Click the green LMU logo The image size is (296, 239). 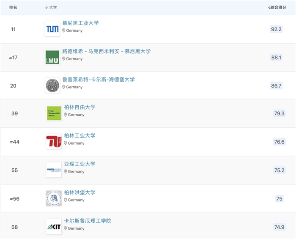point(52,57)
